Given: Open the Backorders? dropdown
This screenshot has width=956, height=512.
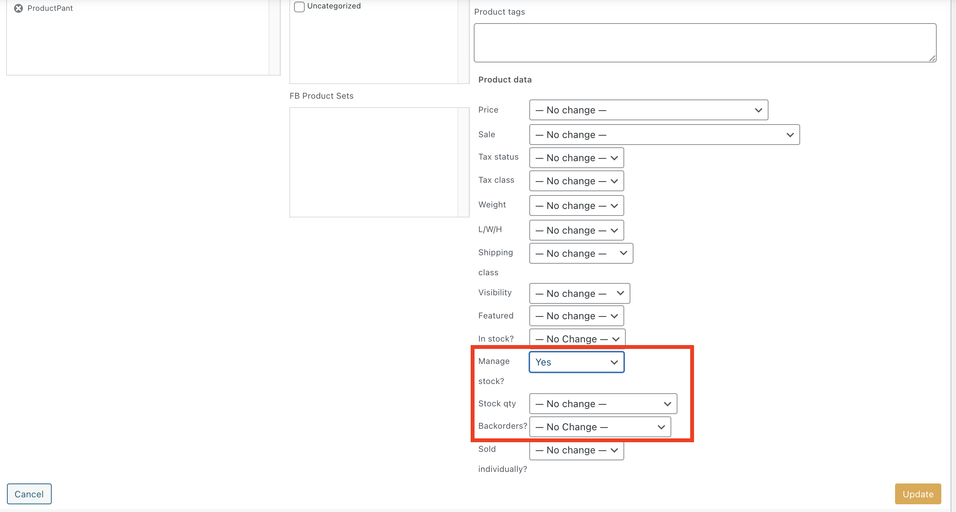Looking at the screenshot, I should [x=600, y=427].
